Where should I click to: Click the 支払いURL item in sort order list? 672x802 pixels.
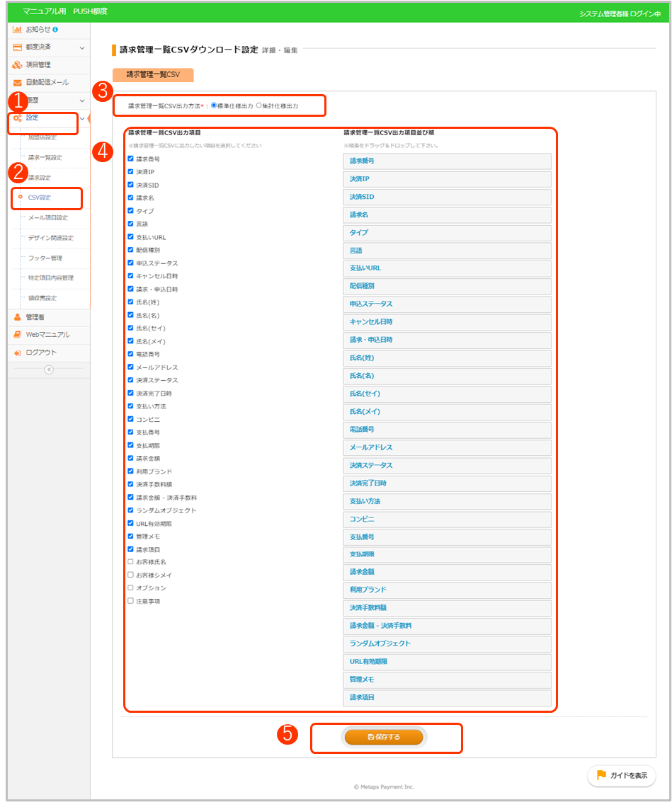coord(447,268)
